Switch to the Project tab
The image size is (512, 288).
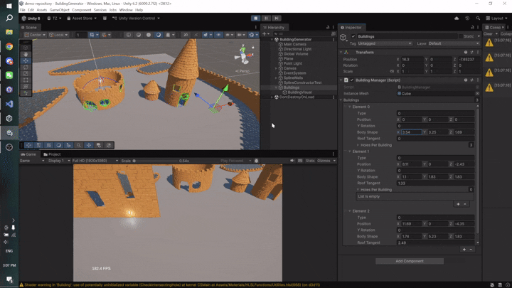53,154
